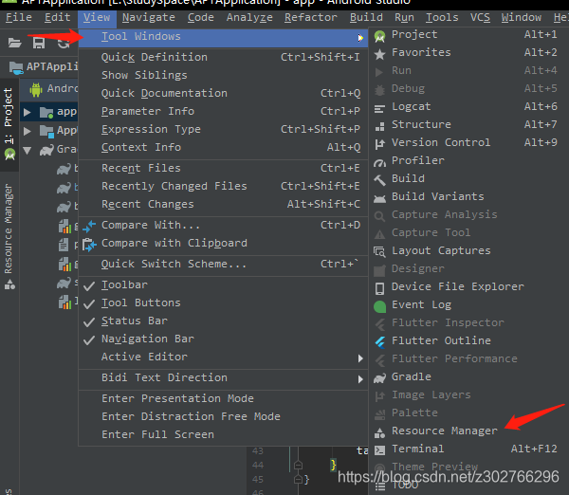Viewport: 569px width, 495px height.
Task: Click the Android view selector icon
Action: [x=36, y=89]
